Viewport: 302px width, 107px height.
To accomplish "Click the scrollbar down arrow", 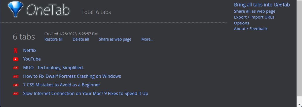I will point(299,104).
